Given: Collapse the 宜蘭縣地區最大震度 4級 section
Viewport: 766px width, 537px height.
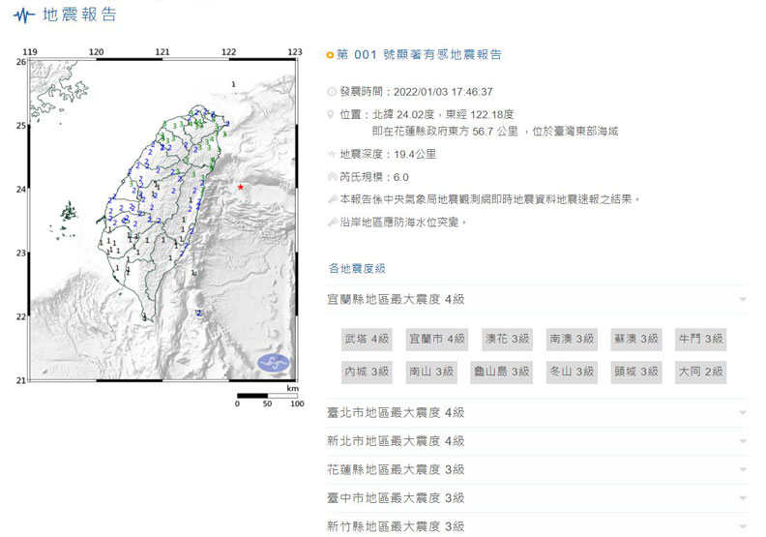Looking at the screenshot, I should [x=742, y=300].
